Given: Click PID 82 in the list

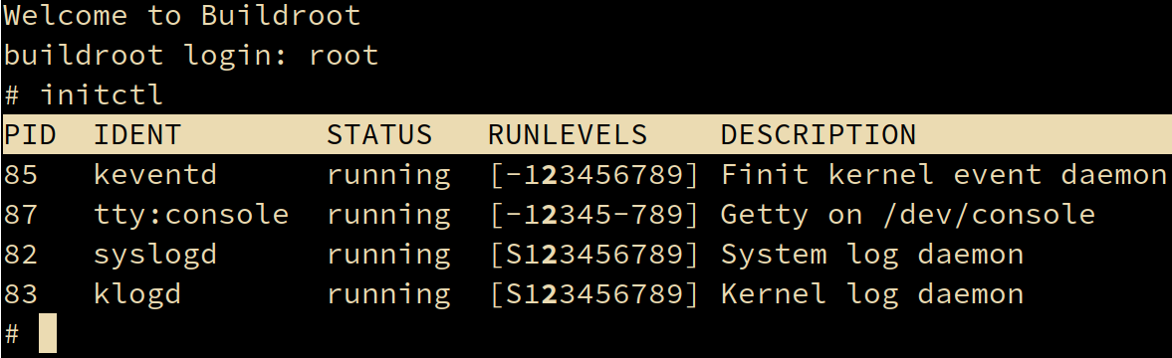Looking at the screenshot, I should [x=21, y=255].
